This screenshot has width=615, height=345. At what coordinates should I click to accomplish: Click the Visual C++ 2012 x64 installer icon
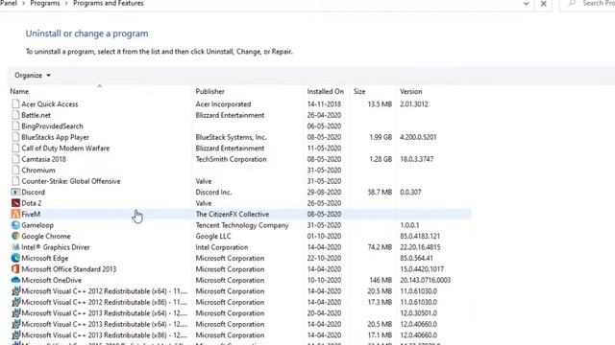[x=15, y=291]
